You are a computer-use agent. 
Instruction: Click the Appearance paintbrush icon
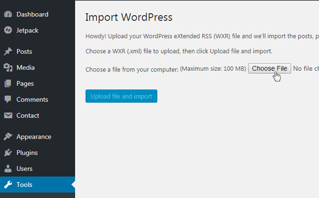tap(8, 137)
